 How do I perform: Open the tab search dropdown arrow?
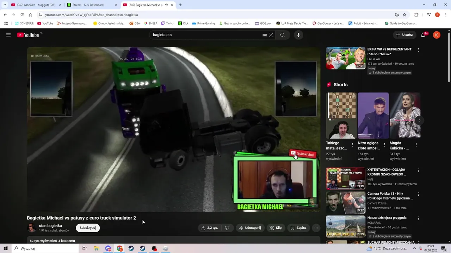pyautogui.click(x=5, y=5)
